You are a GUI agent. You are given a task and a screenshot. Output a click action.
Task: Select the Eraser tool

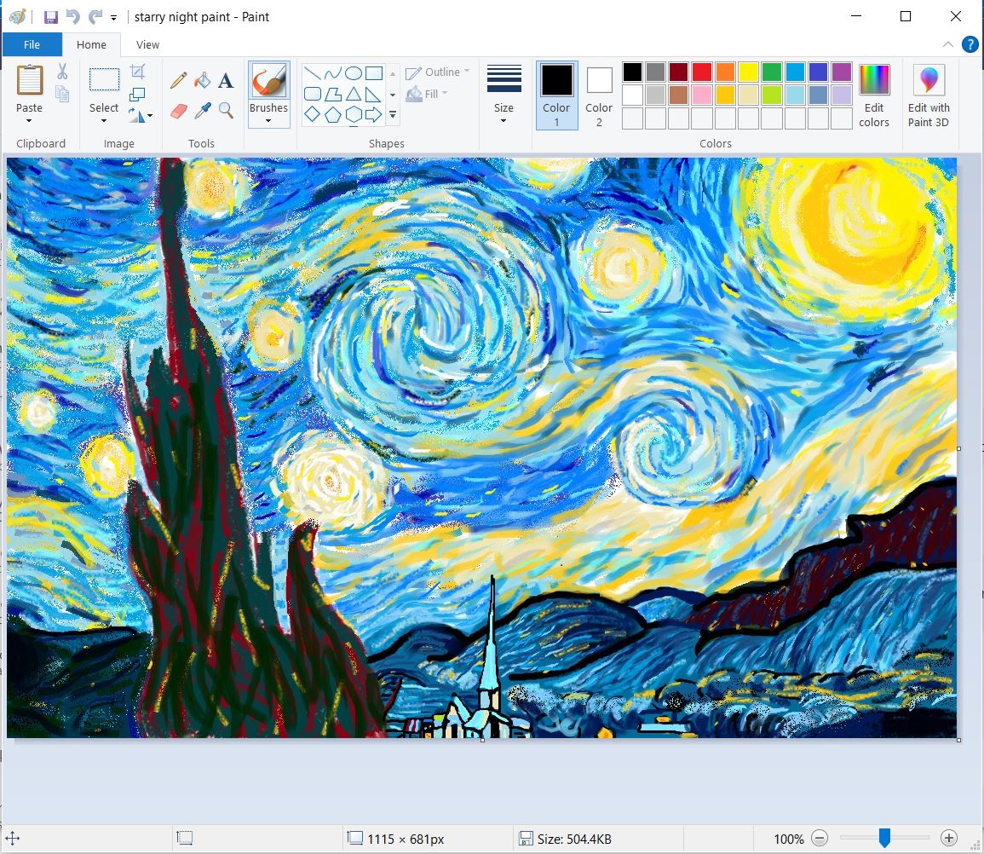[179, 111]
